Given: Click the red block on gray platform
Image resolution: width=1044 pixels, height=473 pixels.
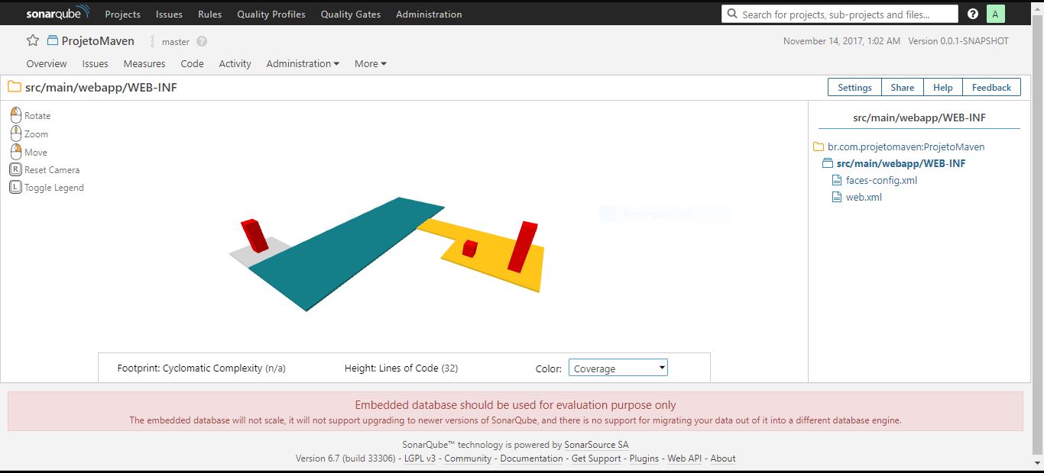Looking at the screenshot, I should 255,235.
